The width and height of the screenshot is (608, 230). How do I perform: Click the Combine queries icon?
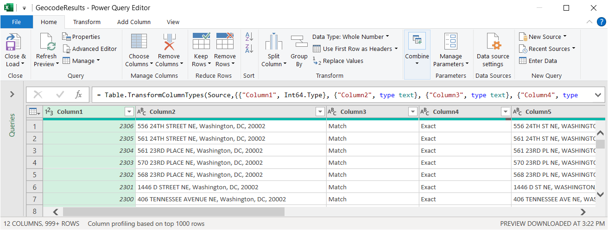click(x=417, y=42)
